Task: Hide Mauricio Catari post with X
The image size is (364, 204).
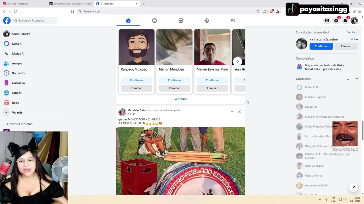Action: (239, 112)
